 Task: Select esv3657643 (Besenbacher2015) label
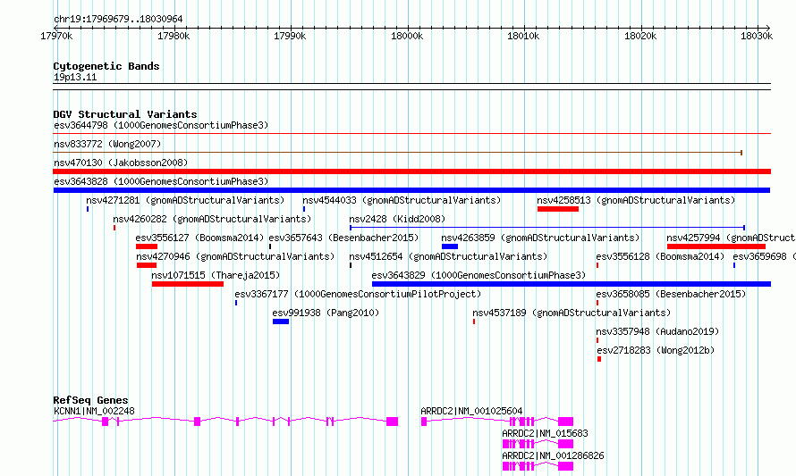coord(343,238)
